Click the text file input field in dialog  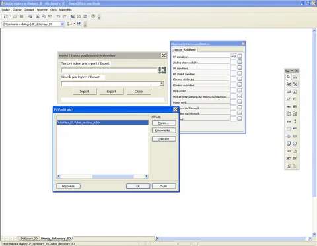(109, 71)
